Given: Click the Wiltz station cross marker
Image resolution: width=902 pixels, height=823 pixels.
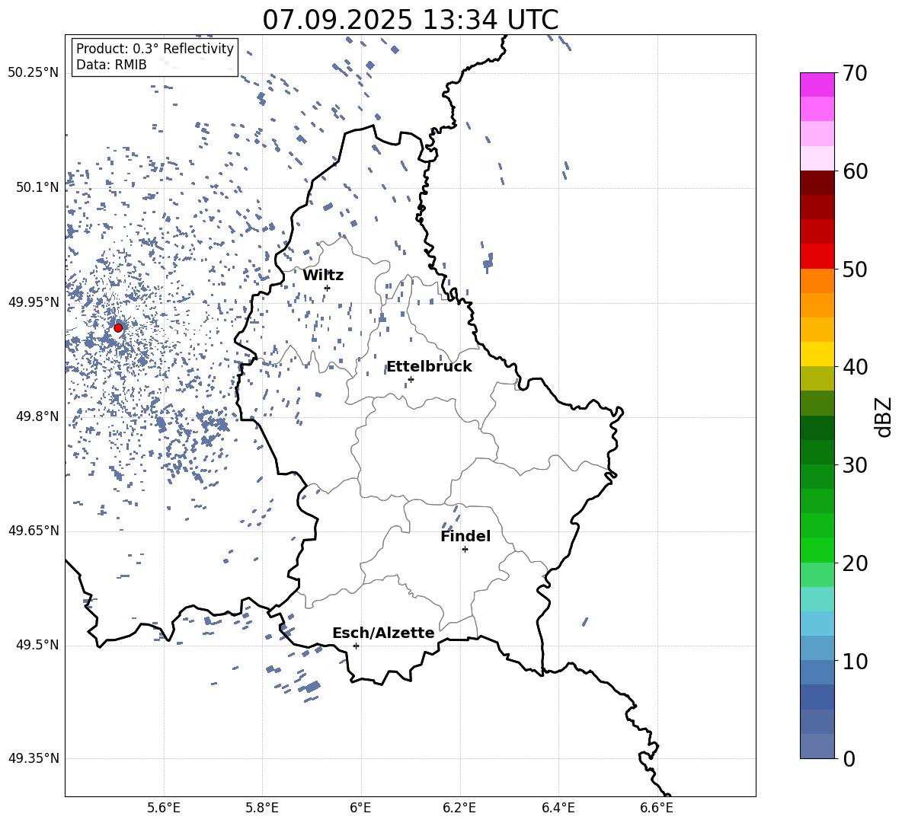Looking at the screenshot, I should (327, 288).
